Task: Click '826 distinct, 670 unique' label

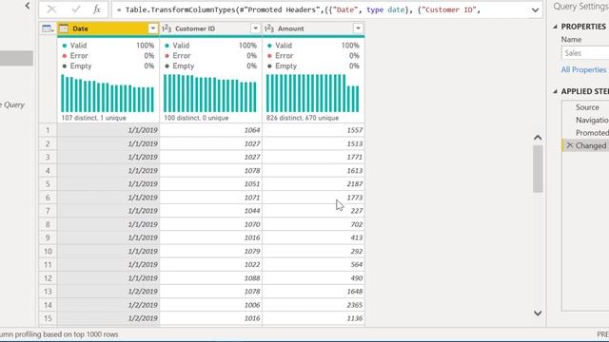Action: (303, 118)
